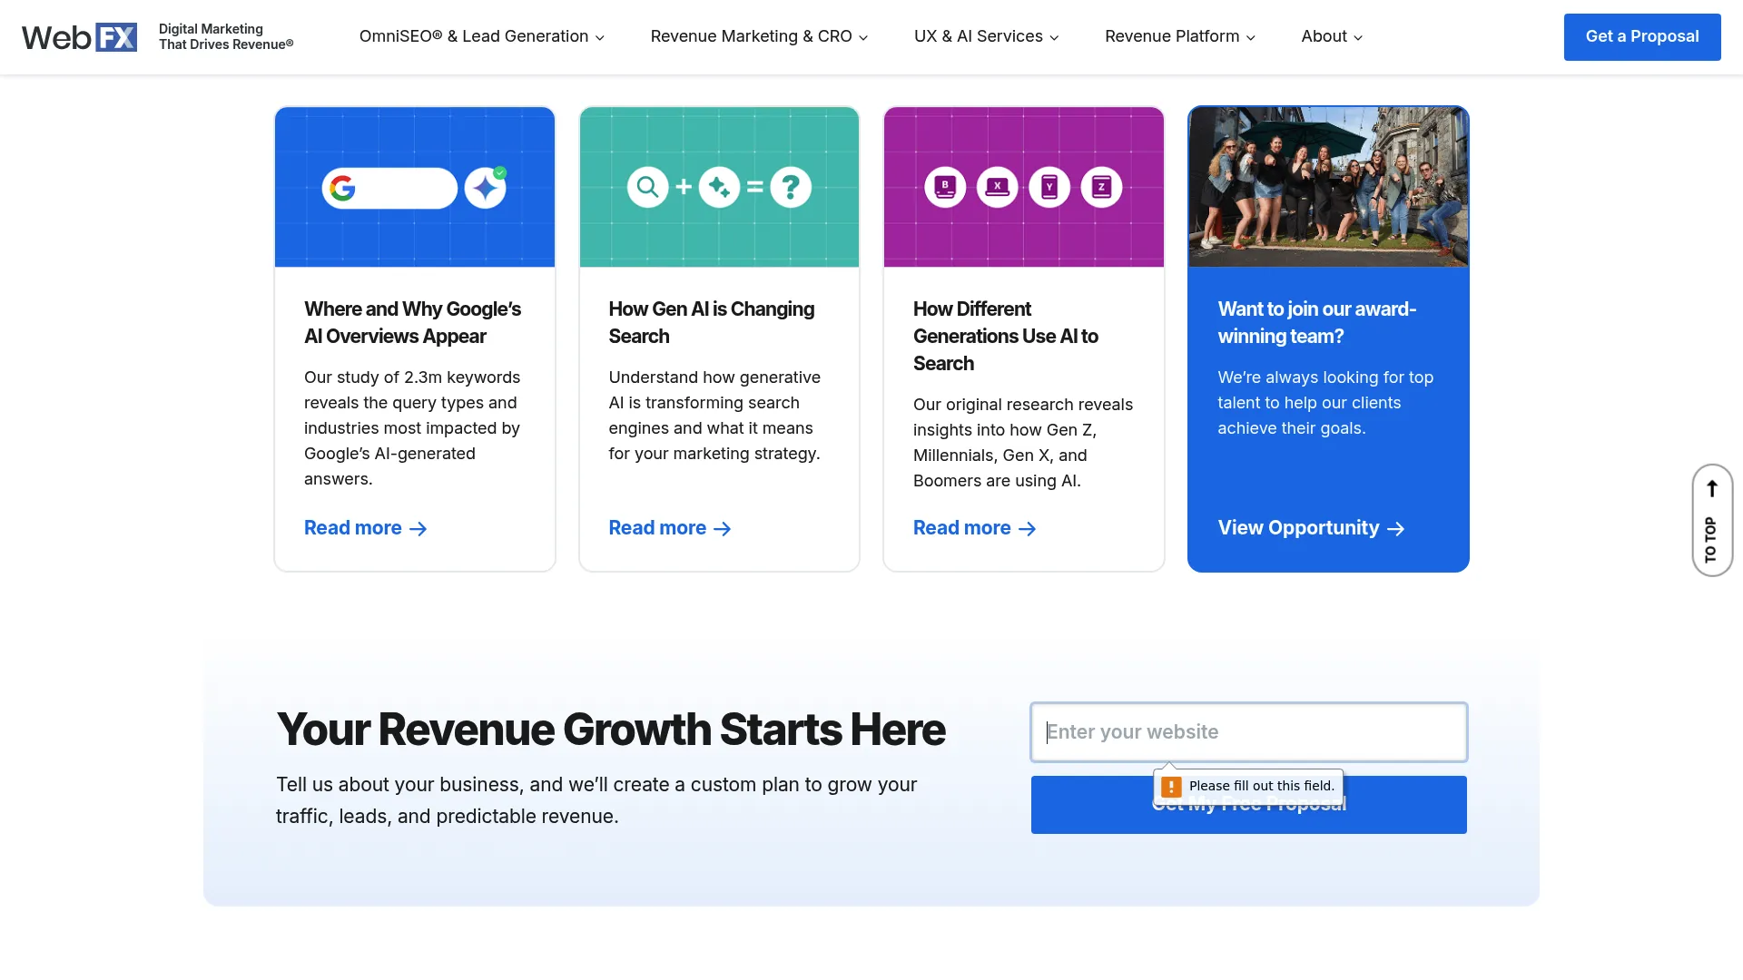1743x980 pixels.
Task: Click the Google search bar icon on blue card
Action: coord(389,187)
